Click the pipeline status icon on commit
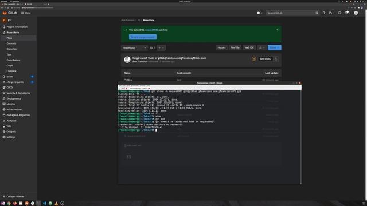Viewport: 367px width, 206px height. click(253, 59)
